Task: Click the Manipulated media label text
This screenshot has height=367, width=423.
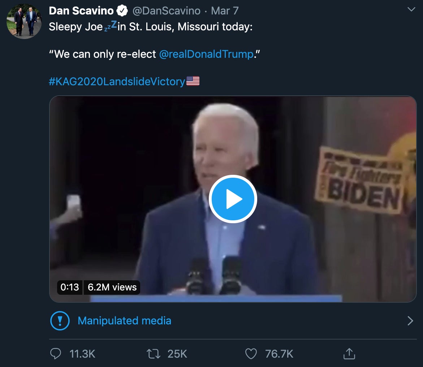Action: [124, 321]
